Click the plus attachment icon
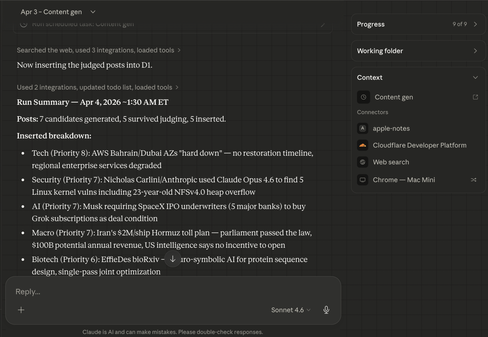 pyautogui.click(x=21, y=310)
